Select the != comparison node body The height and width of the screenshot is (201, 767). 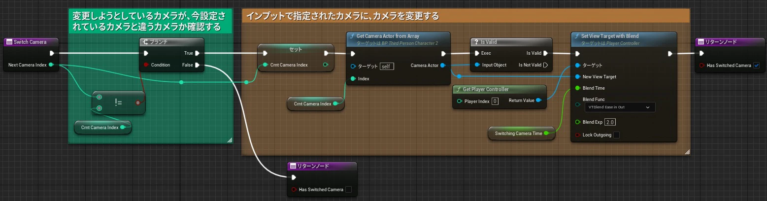(118, 102)
